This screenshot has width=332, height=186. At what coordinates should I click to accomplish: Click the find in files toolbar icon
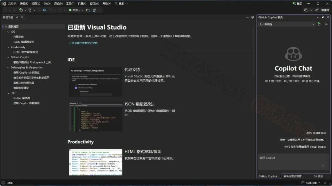(x=88, y=10)
